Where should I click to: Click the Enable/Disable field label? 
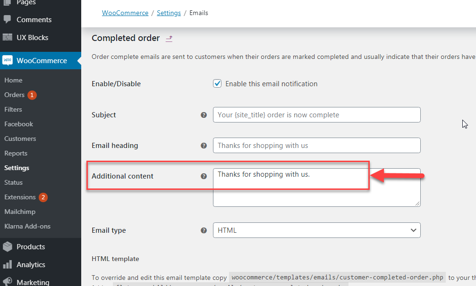tap(116, 84)
